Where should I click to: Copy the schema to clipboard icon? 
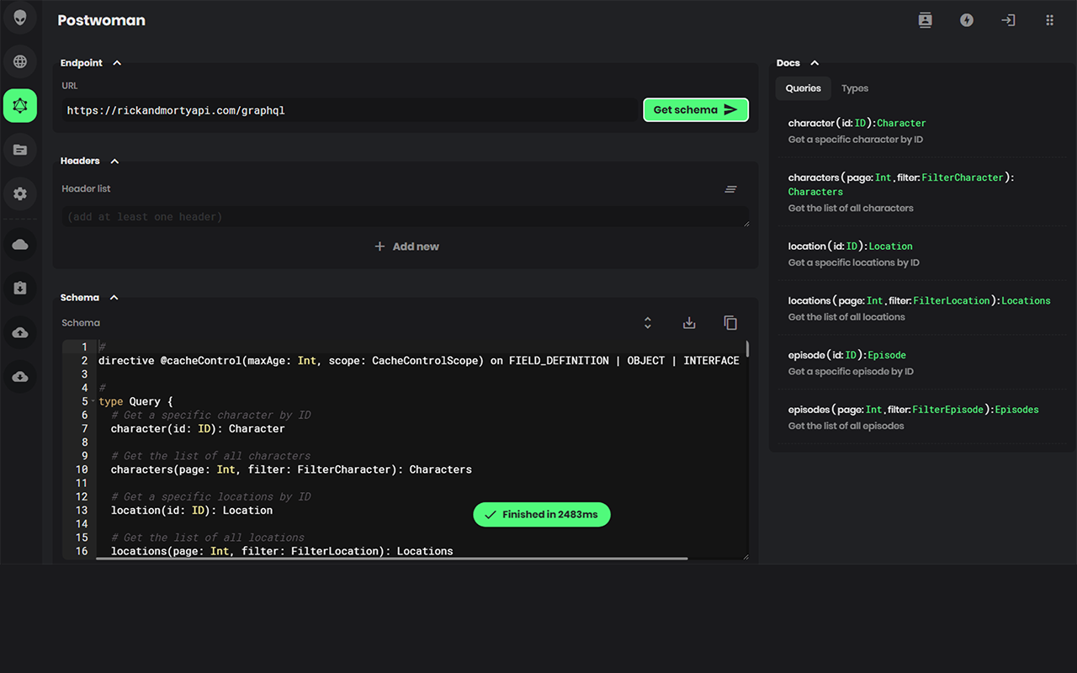730,323
